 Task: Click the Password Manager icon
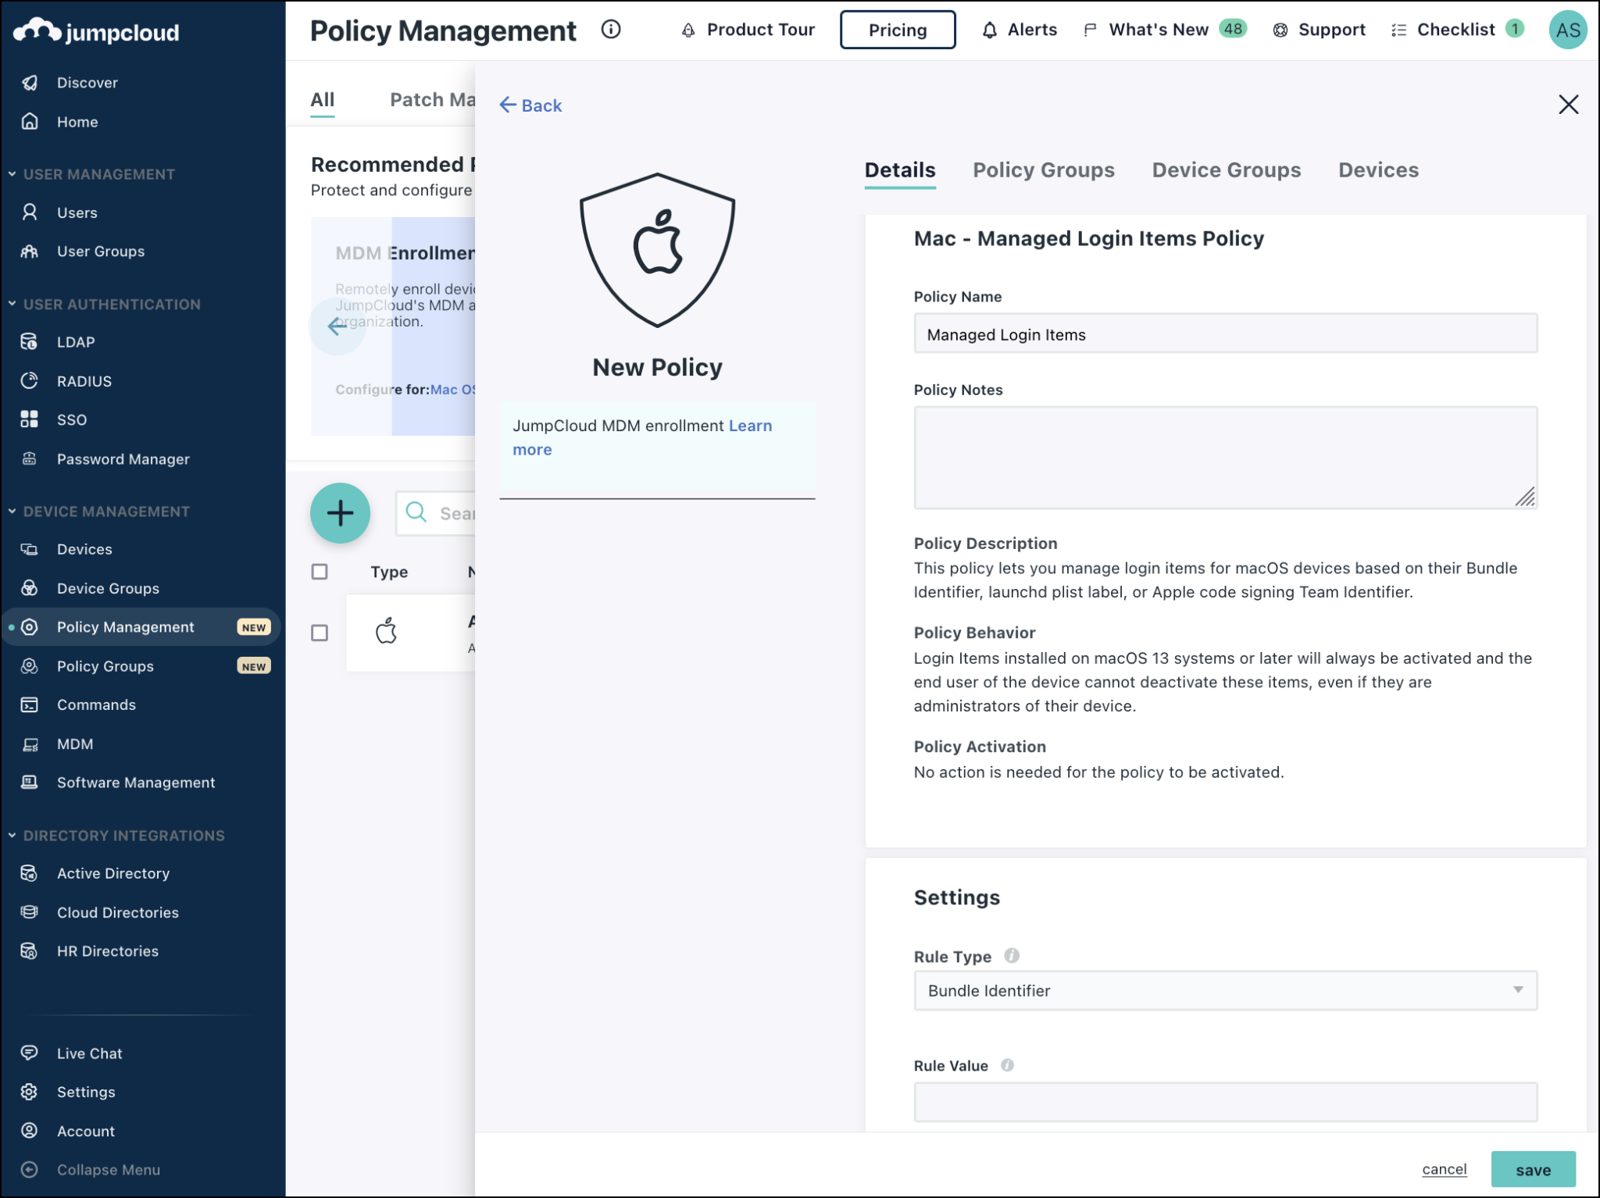point(30,459)
